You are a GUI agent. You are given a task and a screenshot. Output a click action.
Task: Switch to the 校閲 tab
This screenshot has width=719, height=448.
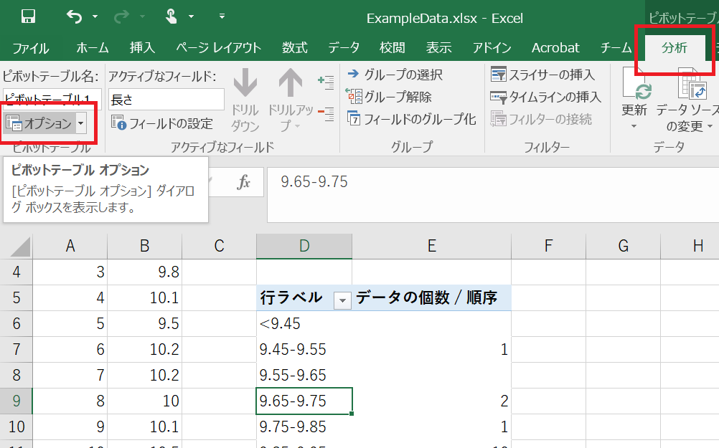point(392,47)
